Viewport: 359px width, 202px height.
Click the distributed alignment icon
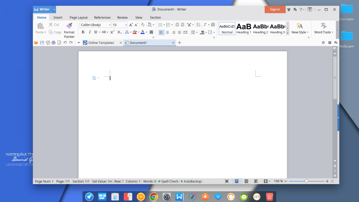tap(185, 32)
